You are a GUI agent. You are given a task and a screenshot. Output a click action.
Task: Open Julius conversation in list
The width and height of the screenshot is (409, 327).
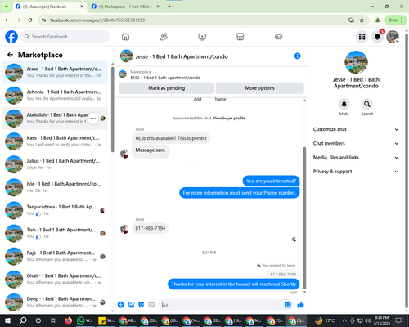pyautogui.click(x=55, y=164)
